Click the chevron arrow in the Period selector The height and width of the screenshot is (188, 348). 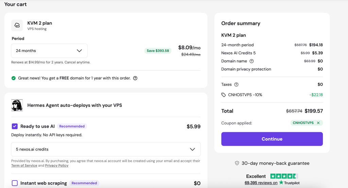coord(79,51)
